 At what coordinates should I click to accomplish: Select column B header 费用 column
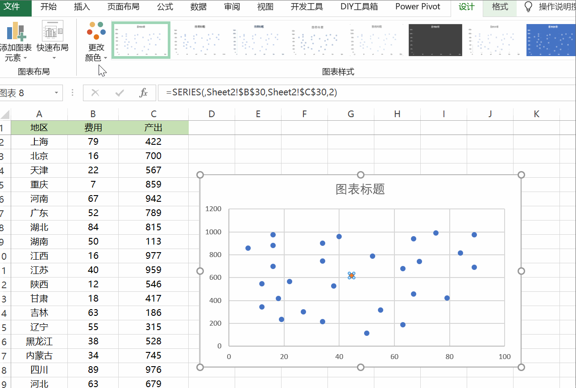(93, 114)
